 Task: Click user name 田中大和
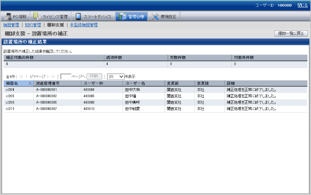133,90
